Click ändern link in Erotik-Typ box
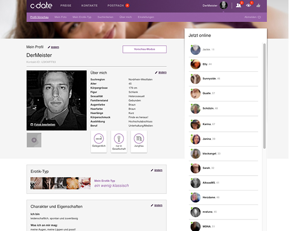The image size is (289, 231). 158,170
